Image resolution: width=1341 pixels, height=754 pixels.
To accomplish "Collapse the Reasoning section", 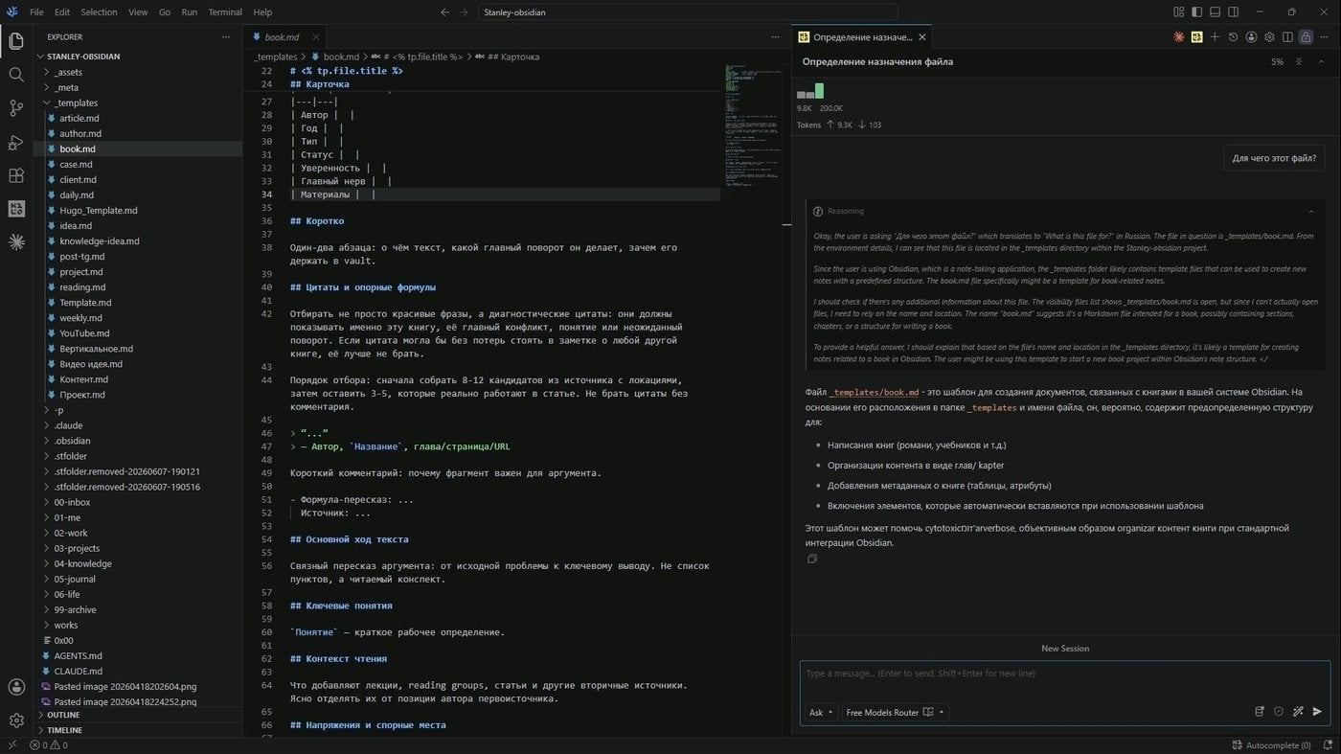I will coord(1311,211).
